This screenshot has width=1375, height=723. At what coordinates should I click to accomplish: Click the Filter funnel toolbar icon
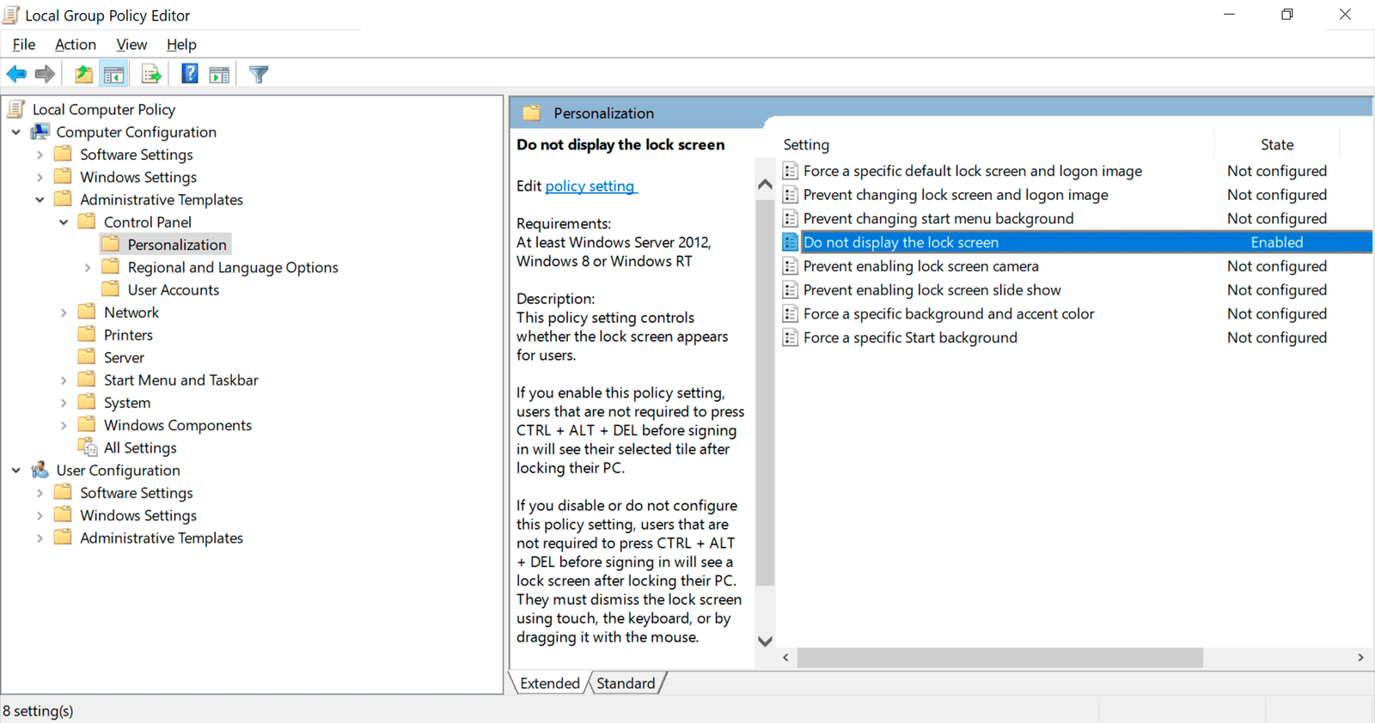click(259, 75)
